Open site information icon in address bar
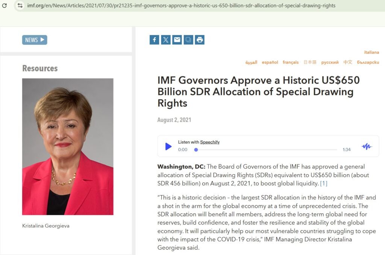This screenshot has height=255, width=385. pyautogui.click(x=20, y=6)
